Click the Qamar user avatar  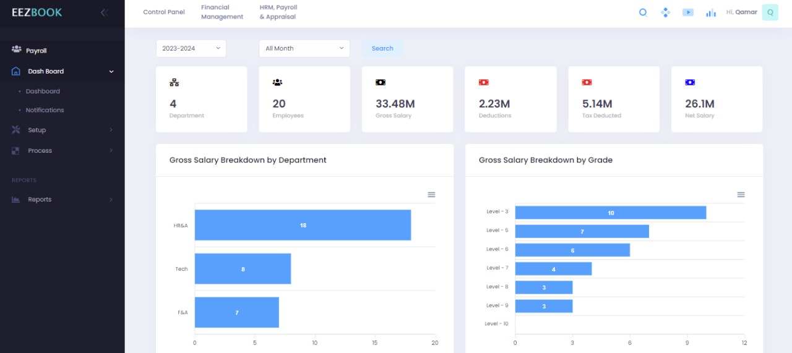click(770, 12)
